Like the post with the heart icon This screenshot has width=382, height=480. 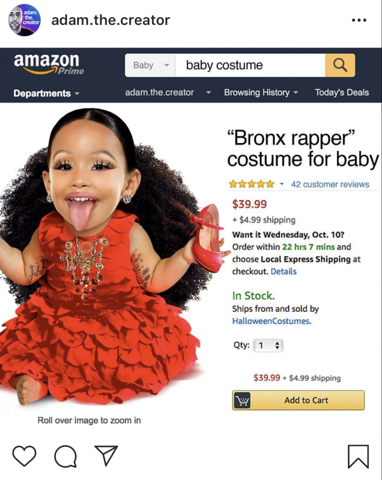(x=24, y=456)
